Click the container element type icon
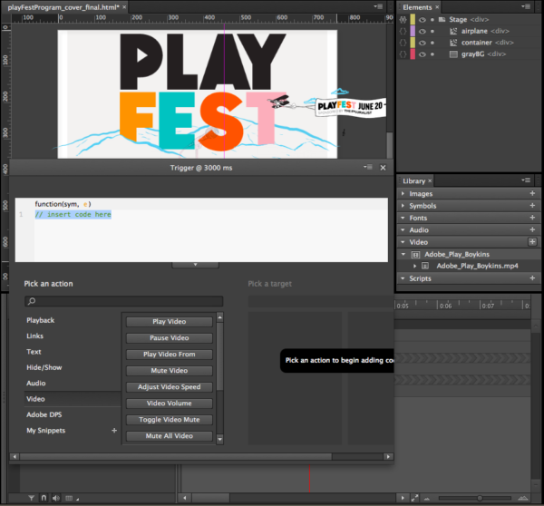Screen dimensions: 544x506 (x=453, y=43)
